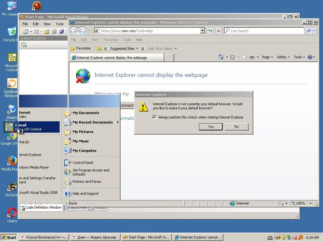This screenshot has height=242, width=323.
Task: Expand the Print dropdown arrow
Action: [258, 57]
